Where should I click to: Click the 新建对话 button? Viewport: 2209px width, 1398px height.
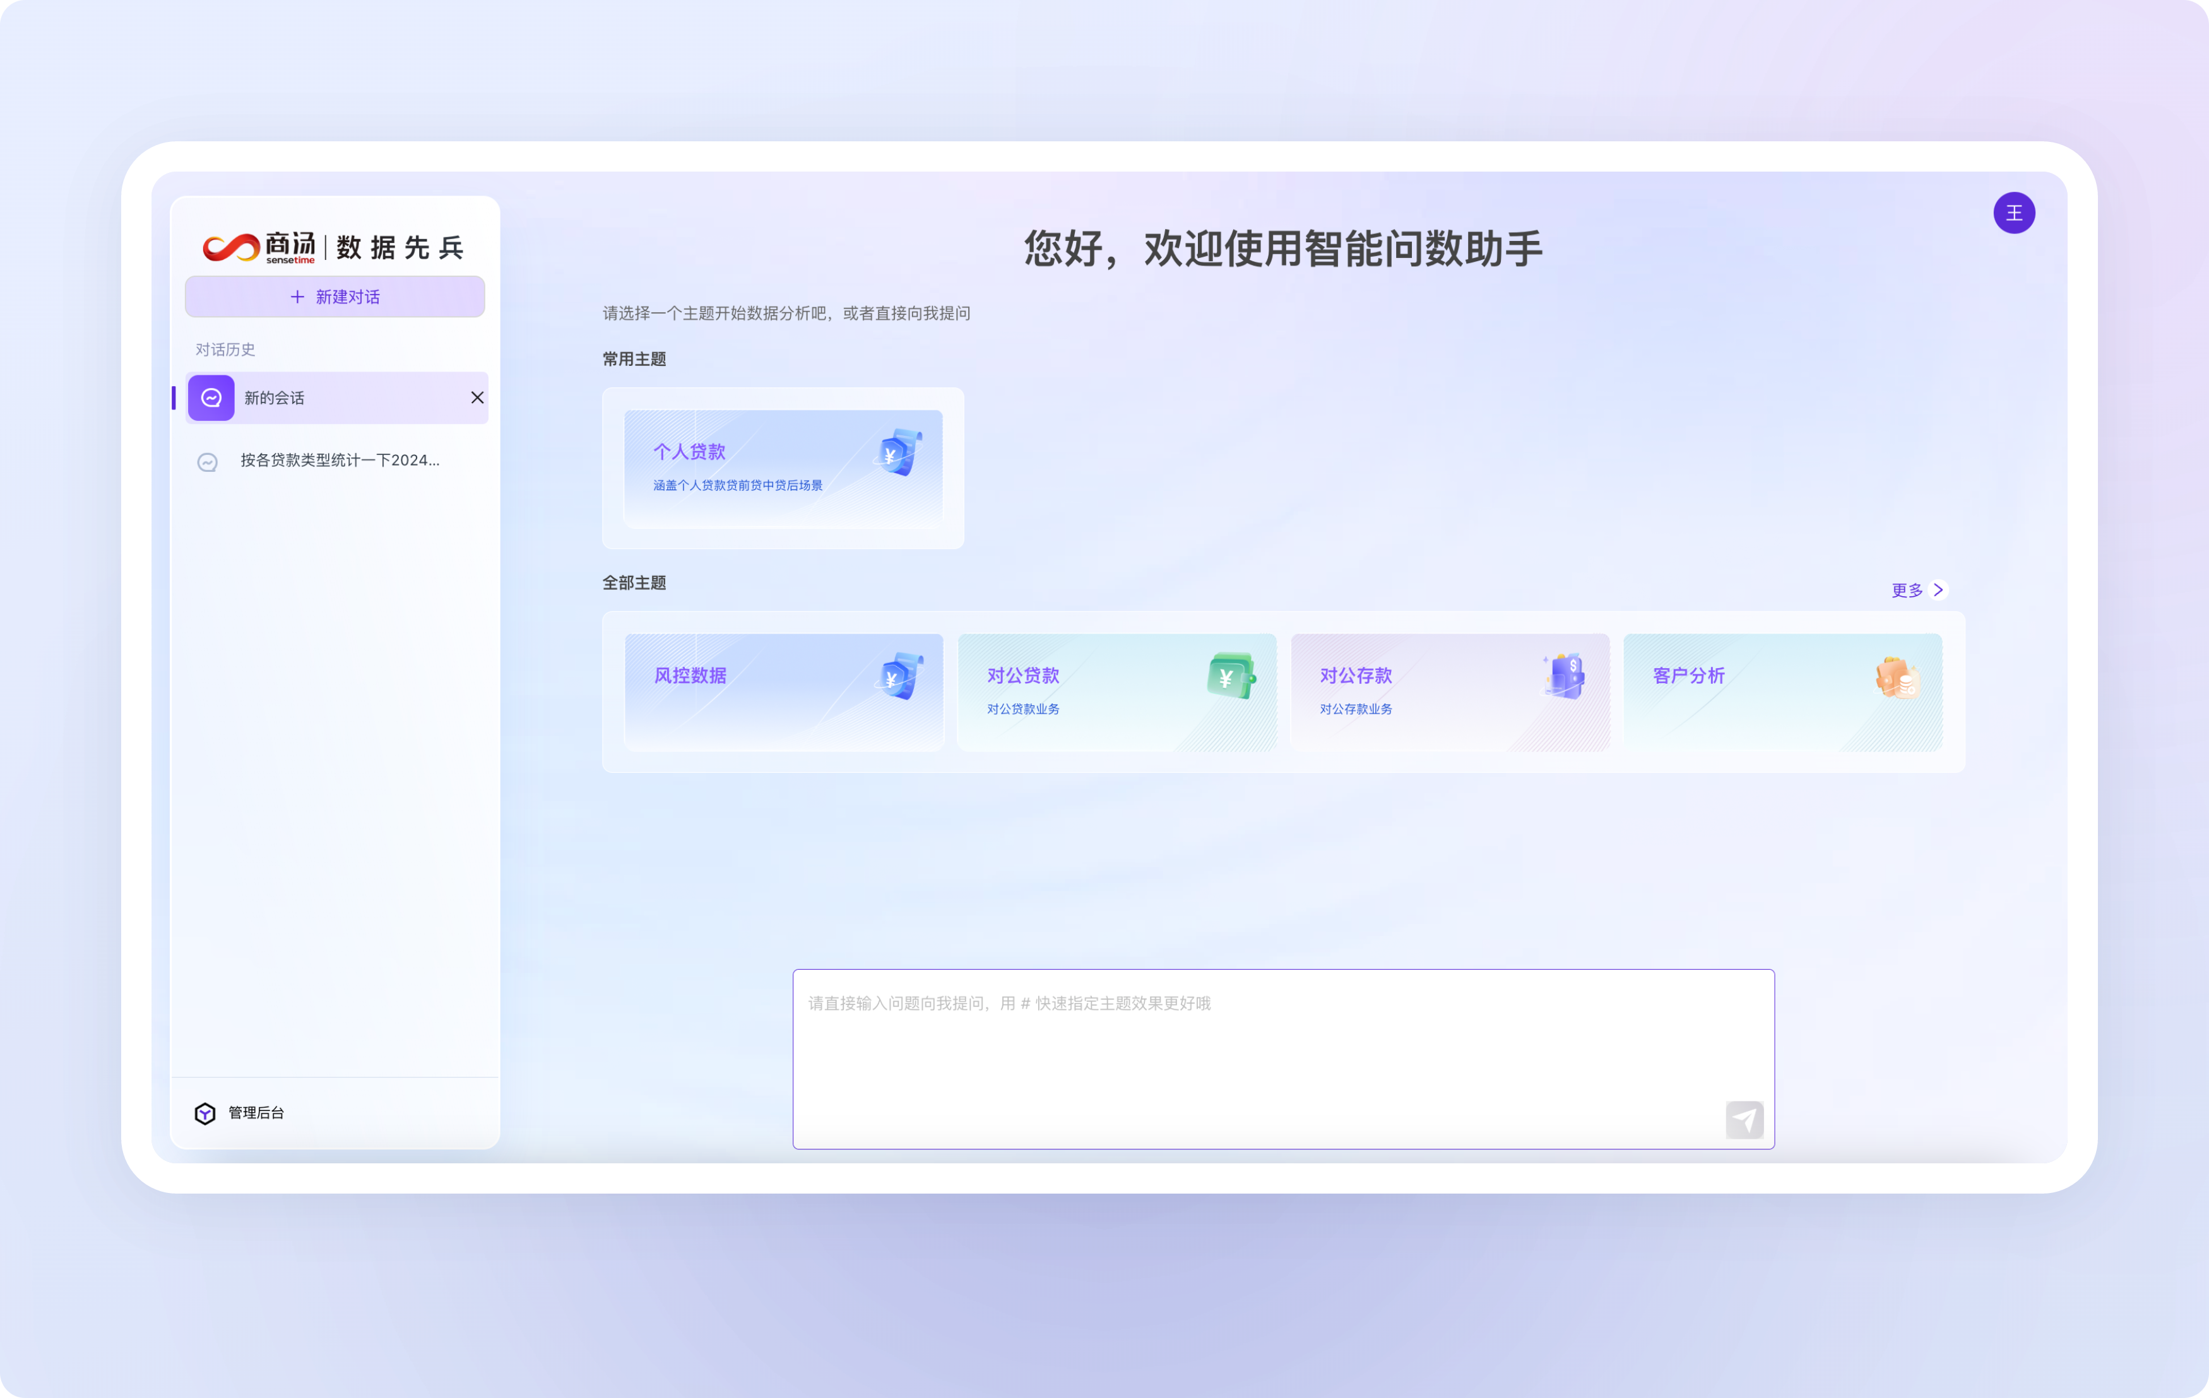[x=335, y=297]
